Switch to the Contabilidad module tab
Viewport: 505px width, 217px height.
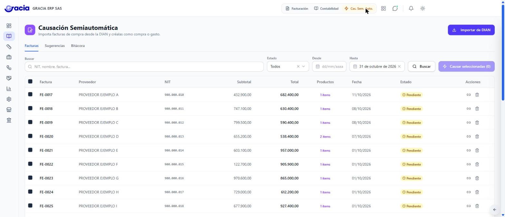pyautogui.click(x=326, y=9)
